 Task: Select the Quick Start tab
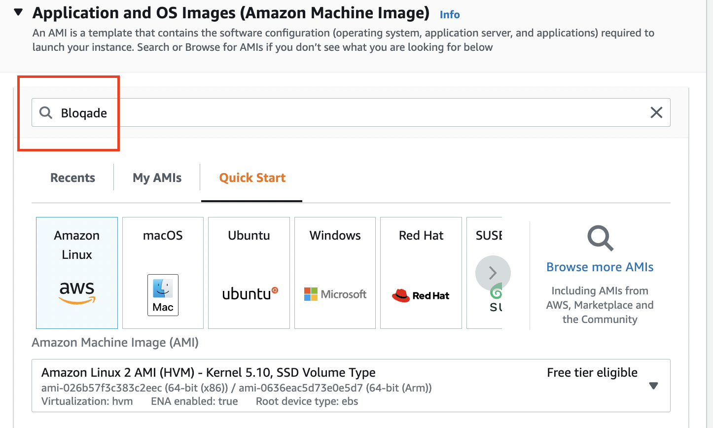point(252,178)
